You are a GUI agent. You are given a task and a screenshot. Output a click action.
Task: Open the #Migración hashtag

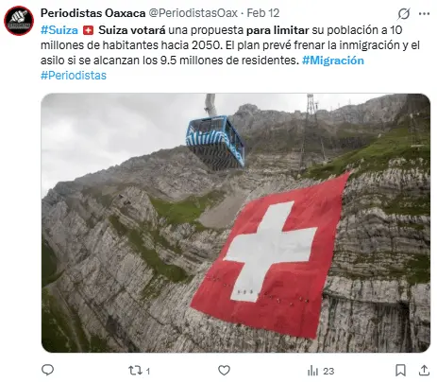click(x=333, y=61)
